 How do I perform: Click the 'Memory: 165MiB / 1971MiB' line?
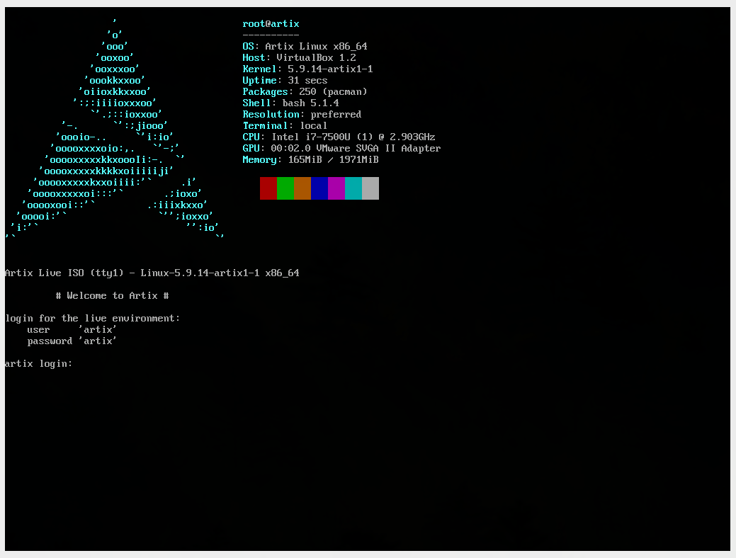(x=310, y=159)
